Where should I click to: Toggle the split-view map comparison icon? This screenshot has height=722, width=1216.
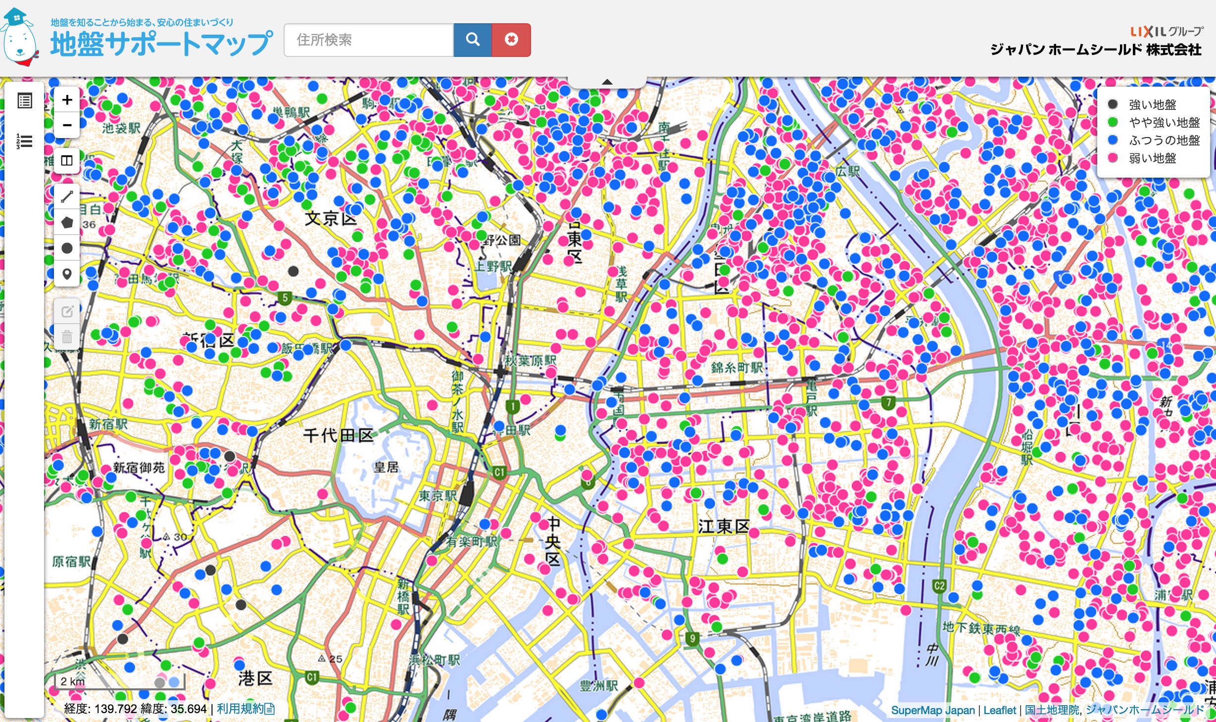point(67,161)
